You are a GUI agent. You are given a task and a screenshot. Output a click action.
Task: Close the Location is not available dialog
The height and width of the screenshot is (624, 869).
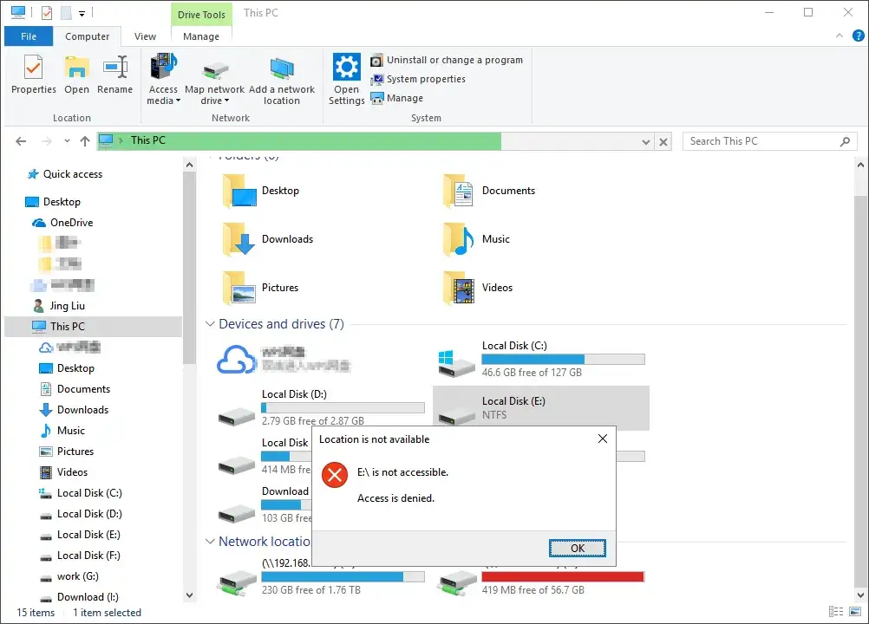tap(603, 439)
